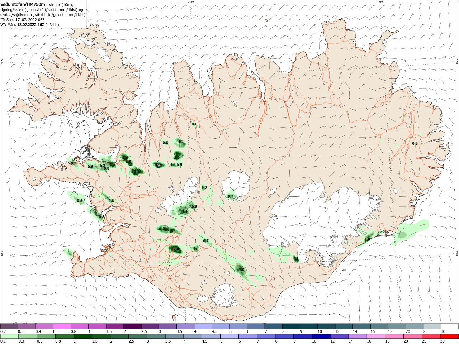Click the 'IT: Sun. 17. 07. 2022 06Z' line
The height and width of the screenshot is (344, 459).
(23, 20)
